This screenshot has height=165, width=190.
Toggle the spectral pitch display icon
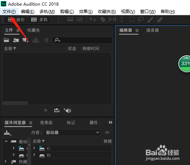pos(79,19)
